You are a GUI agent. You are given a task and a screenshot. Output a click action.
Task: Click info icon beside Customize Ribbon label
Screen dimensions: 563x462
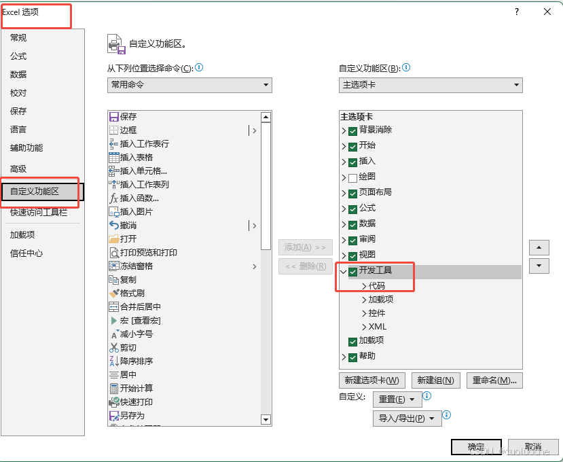[406, 67]
